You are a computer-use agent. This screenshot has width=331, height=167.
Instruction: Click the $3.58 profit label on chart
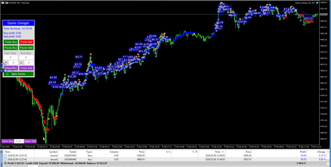click(220, 22)
